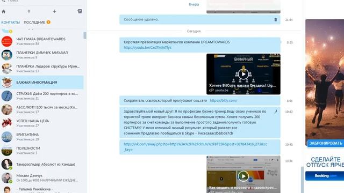
Task: Click Михаил Демчук profile avatar
Action: (7, 177)
